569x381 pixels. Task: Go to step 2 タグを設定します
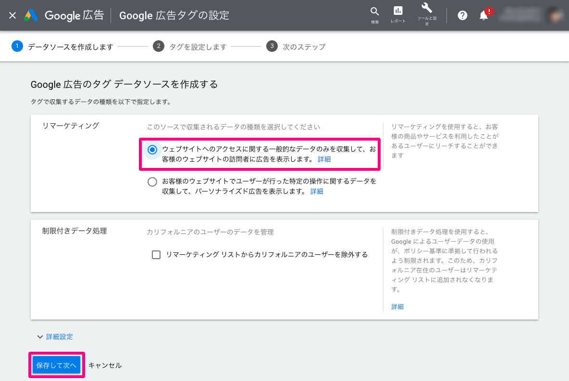[190, 47]
